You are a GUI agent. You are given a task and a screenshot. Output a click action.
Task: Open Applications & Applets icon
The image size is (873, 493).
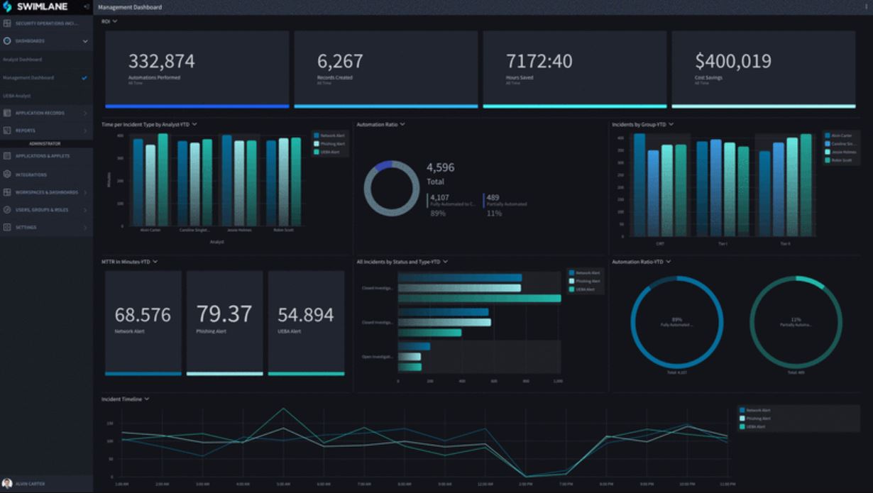click(x=7, y=156)
